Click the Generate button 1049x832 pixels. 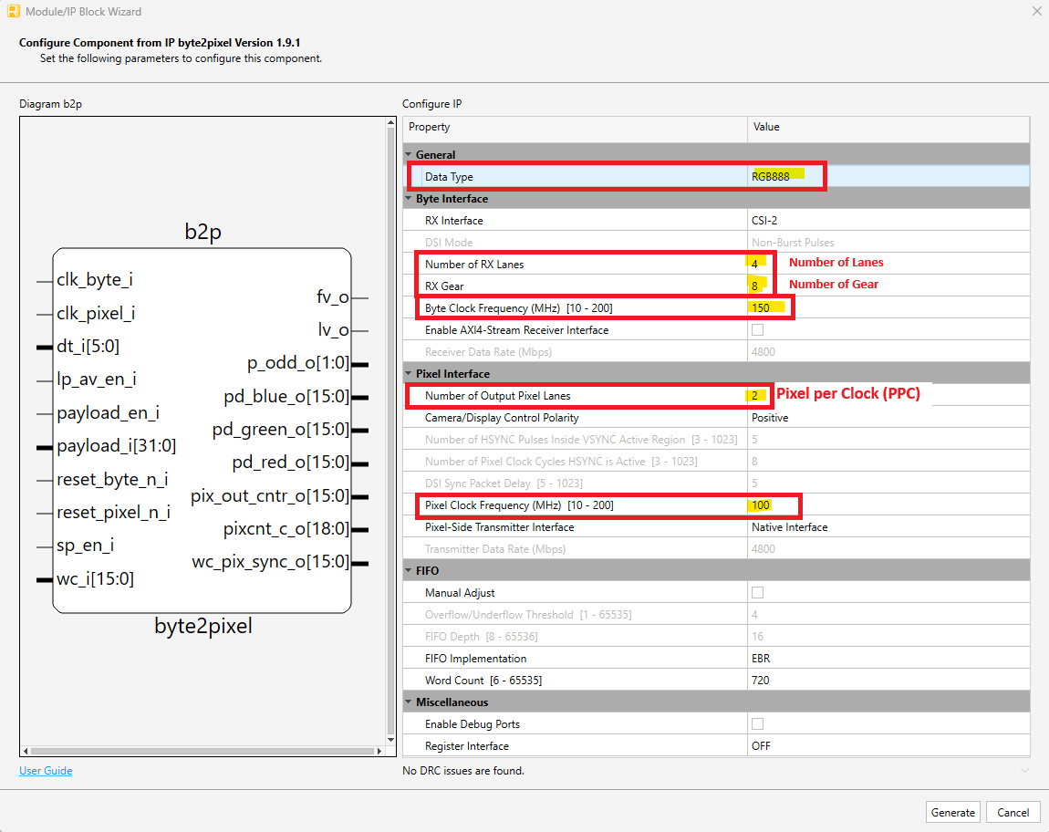[952, 812]
